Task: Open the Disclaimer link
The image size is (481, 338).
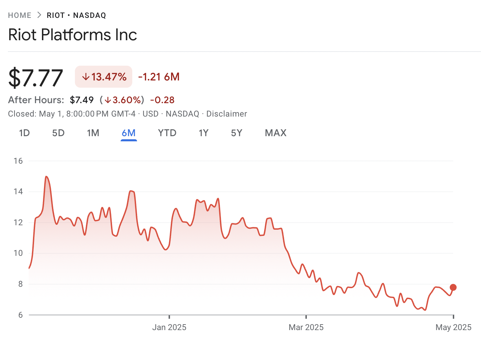Action: click(226, 114)
